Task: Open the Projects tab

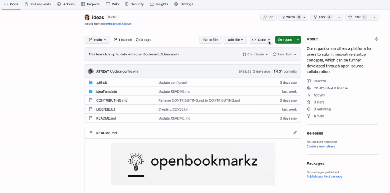Action: click(90, 4)
